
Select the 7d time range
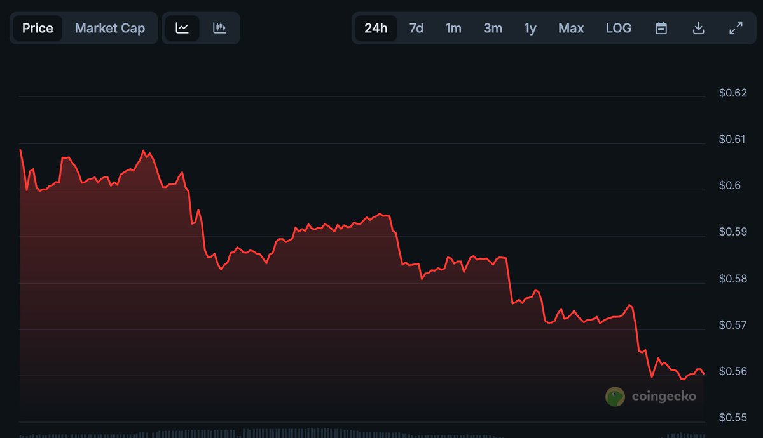416,28
